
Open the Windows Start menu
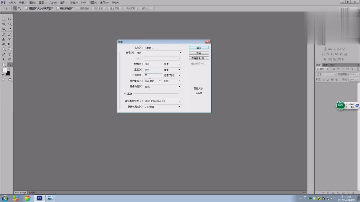click(x=5, y=198)
